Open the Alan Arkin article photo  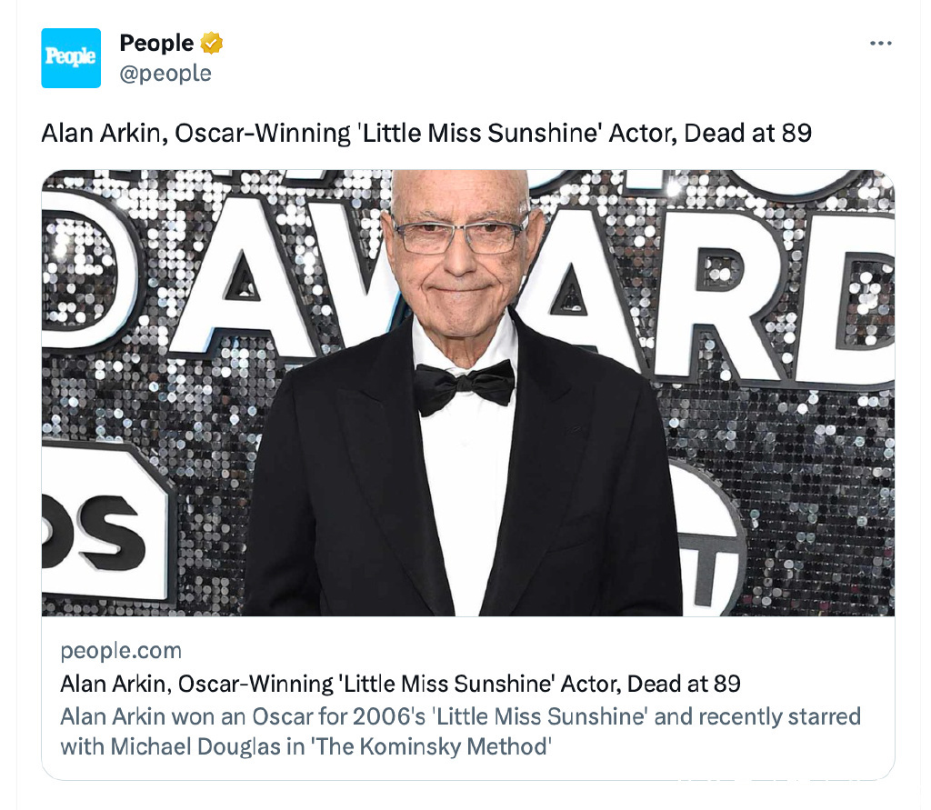tap(467, 392)
